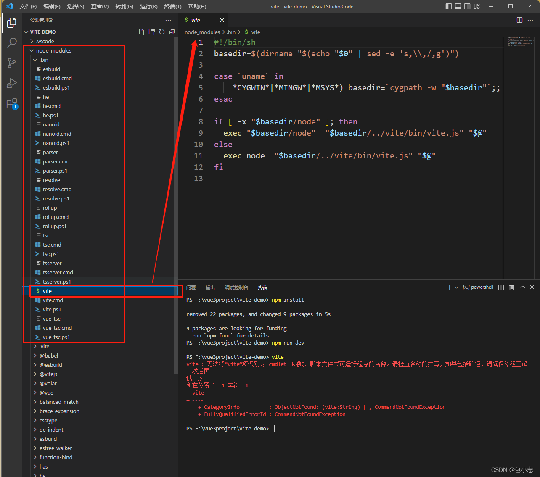Open the 查看(V) menu

[x=100, y=6]
